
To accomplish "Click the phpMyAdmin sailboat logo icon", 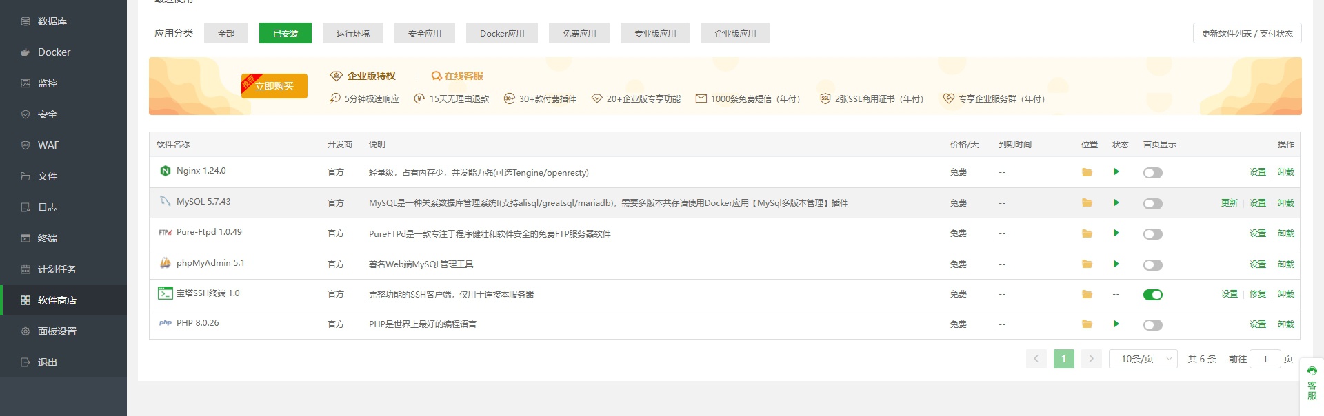I will [165, 262].
